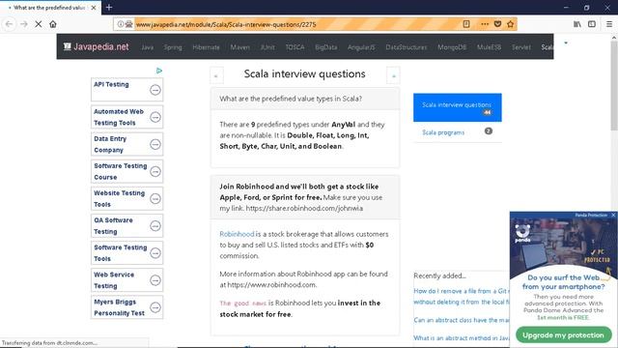Close the Panda Protection popup
Image resolution: width=618 pixels, height=348 pixels.
pos(613,215)
